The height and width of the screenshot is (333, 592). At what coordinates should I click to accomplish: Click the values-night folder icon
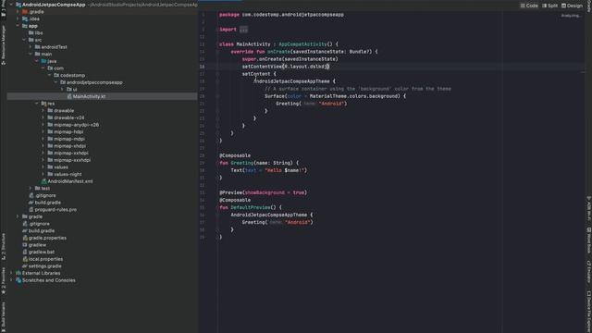[50, 174]
